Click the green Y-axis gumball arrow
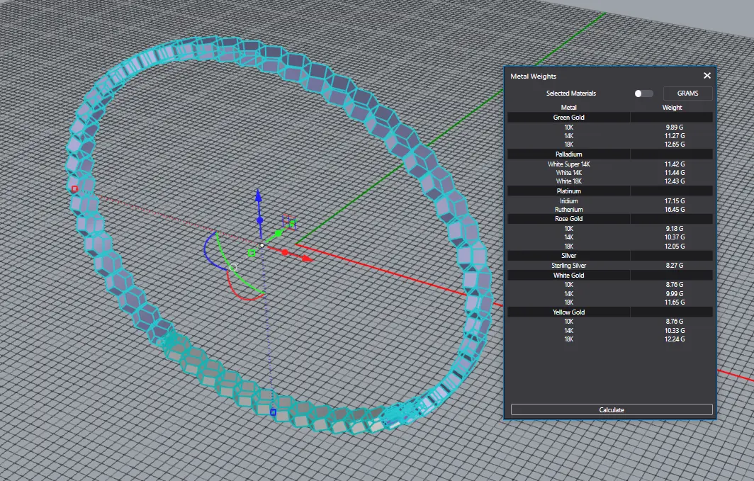The height and width of the screenshot is (481, 754). 291,224
